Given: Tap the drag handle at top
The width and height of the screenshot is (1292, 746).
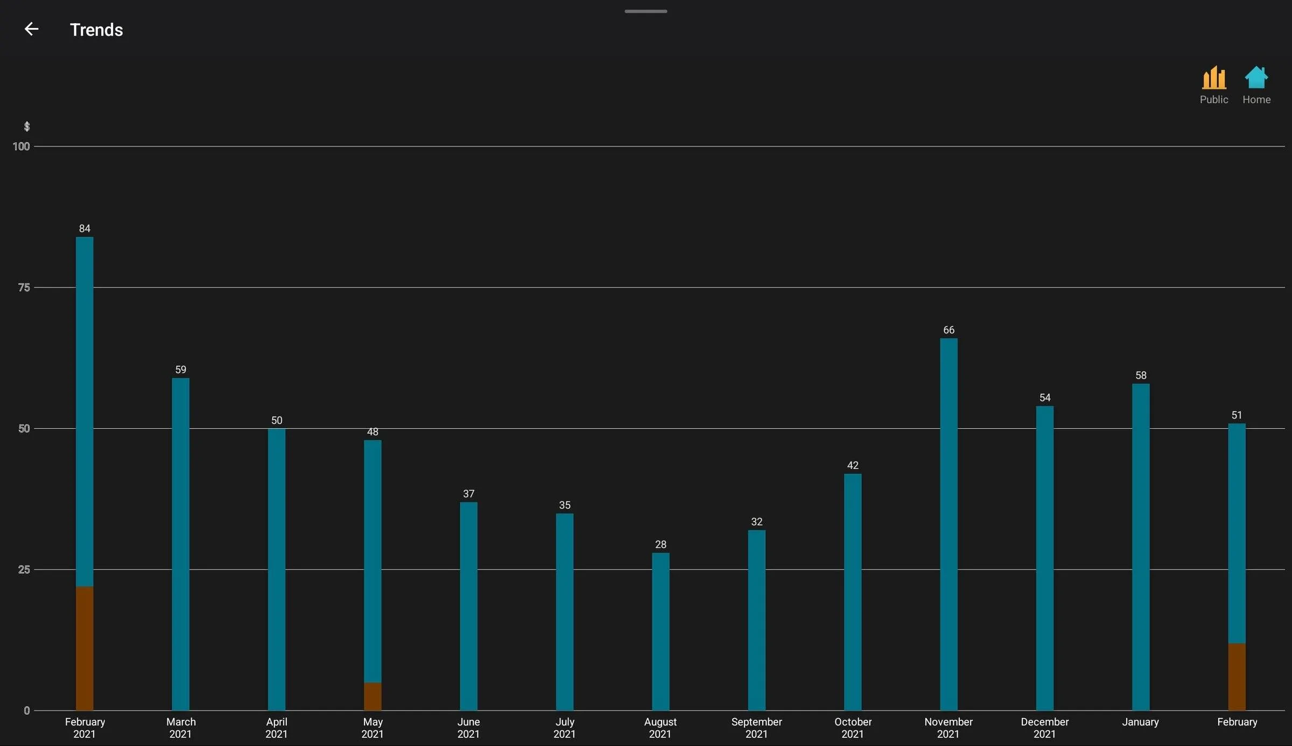Looking at the screenshot, I should [646, 11].
